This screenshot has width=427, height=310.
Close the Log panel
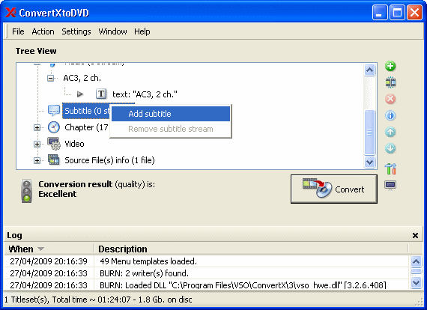(415, 235)
